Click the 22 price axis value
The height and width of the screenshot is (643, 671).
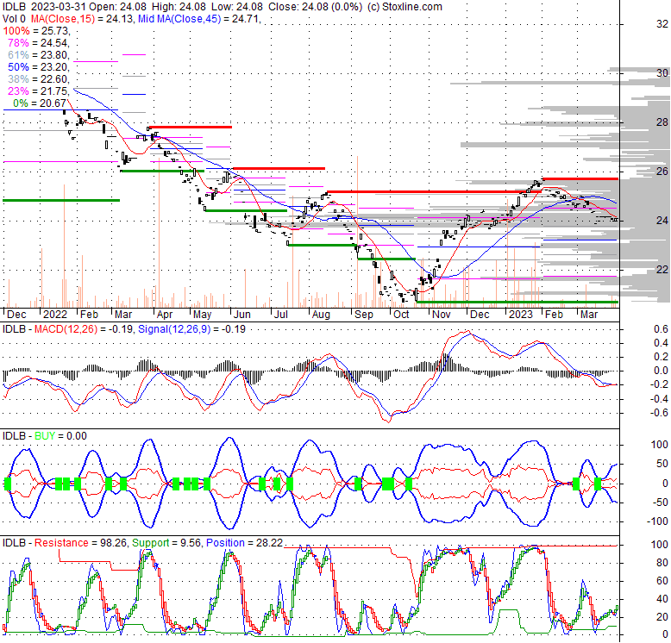coord(662,270)
